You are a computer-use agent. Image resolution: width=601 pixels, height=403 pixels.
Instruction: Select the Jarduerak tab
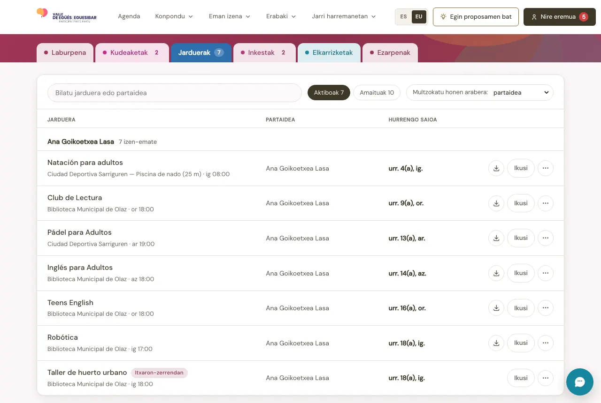(x=201, y=53)
